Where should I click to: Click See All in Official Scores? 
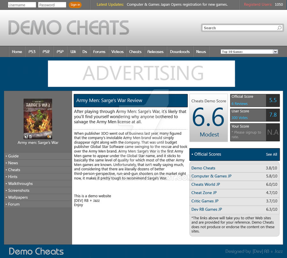(271, 154)
